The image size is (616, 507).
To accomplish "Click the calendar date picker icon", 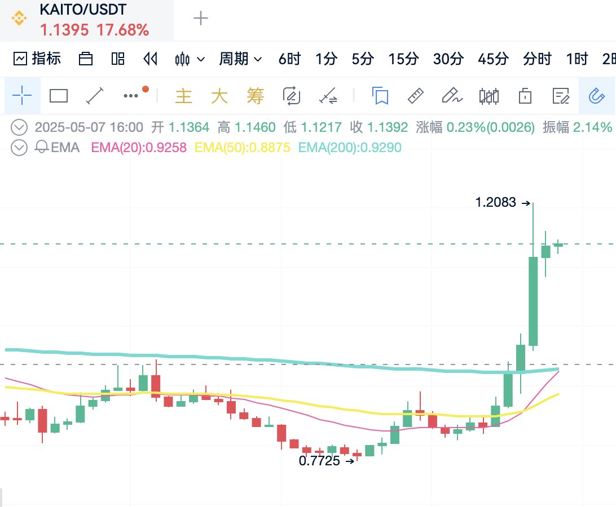I will point(85,59).
